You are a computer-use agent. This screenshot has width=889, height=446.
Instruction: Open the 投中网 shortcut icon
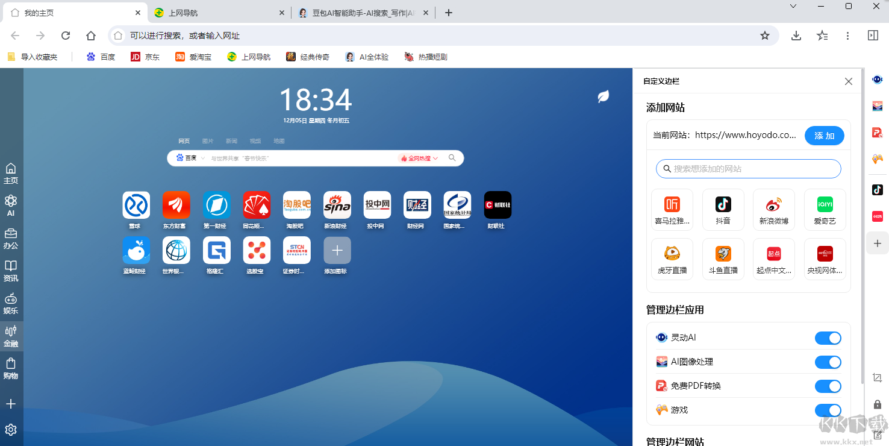[x=378, y=205]
